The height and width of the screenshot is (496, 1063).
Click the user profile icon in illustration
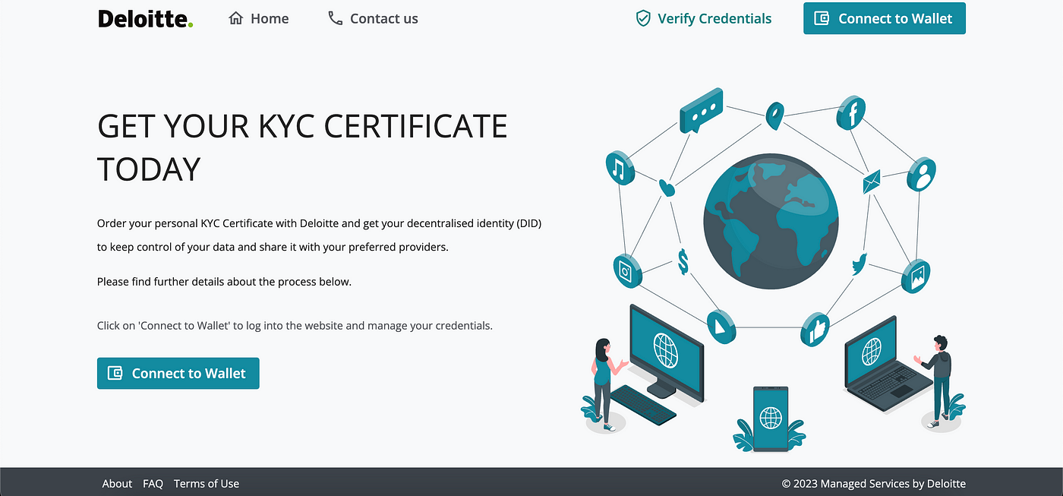921,175
